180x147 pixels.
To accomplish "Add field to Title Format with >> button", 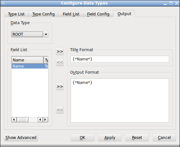I will point(60,51).
